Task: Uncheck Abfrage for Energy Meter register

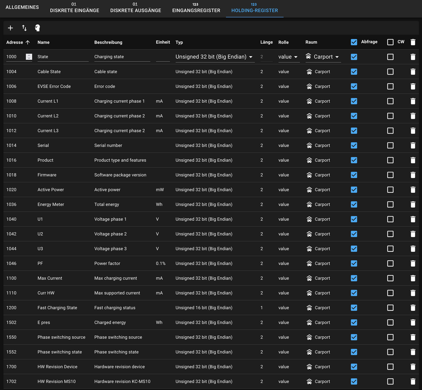Action: point(354,204)
